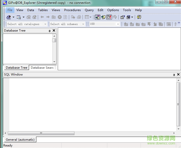Open the Data menu
Image resolution: width=181 pixels, height=148 pixels.
coord(31,10)
